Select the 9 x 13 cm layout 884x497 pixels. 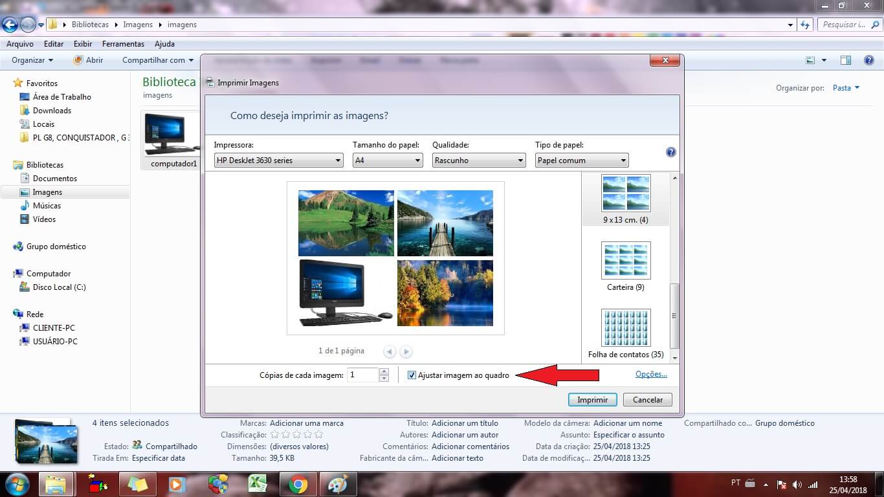(626, 199)
